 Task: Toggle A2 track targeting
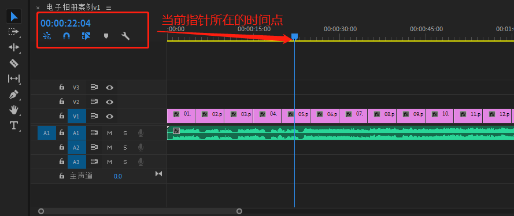pyautogui.click(x=77, y=147)
